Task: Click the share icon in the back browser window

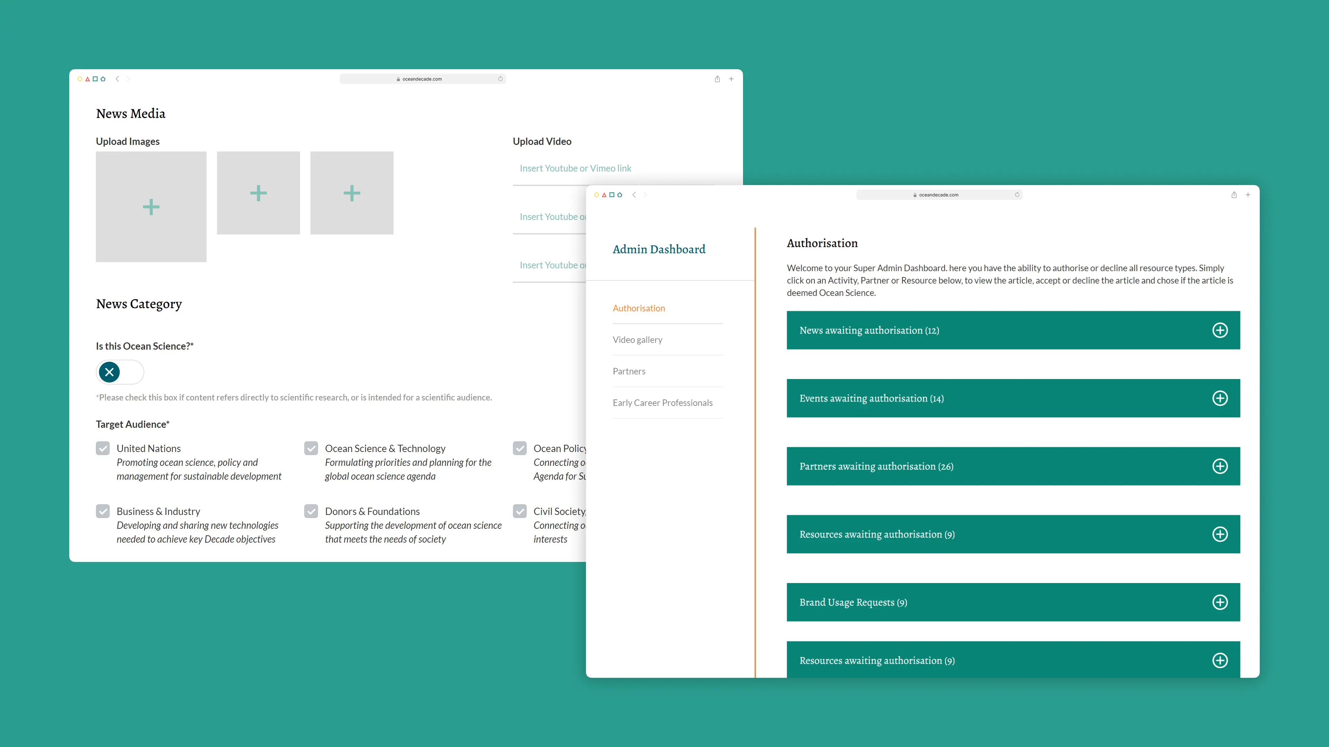Action: pyautogui.click(x=717, y=79)
